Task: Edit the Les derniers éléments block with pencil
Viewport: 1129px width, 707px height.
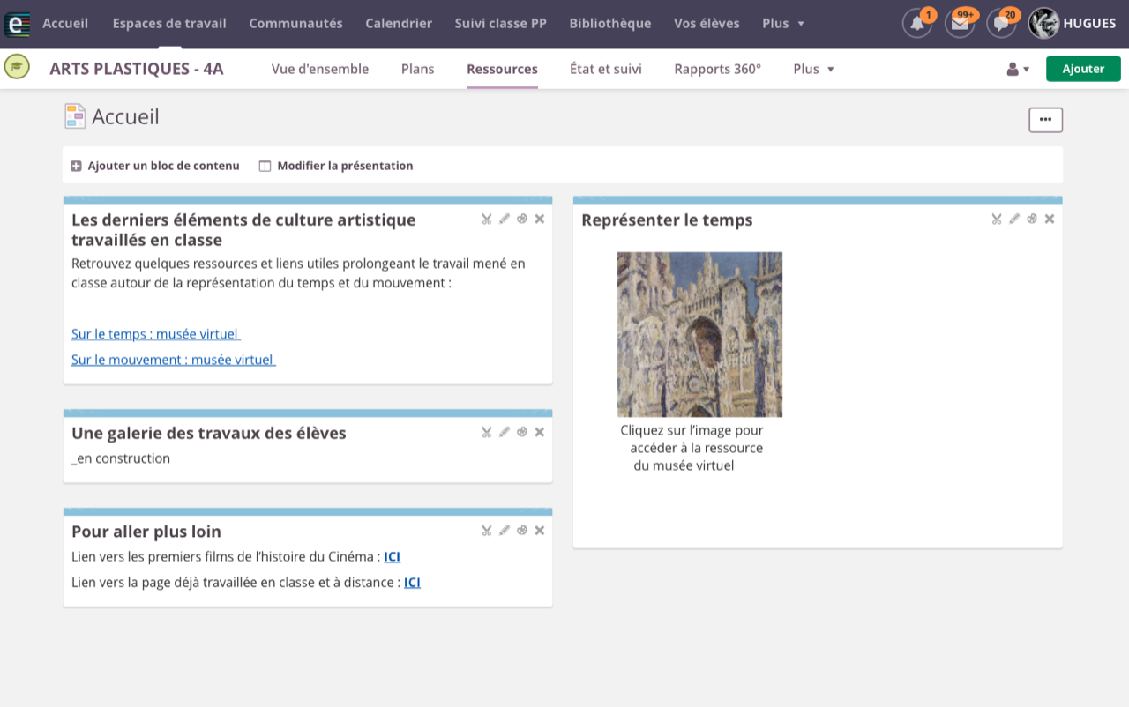Action: pos(505,219)
